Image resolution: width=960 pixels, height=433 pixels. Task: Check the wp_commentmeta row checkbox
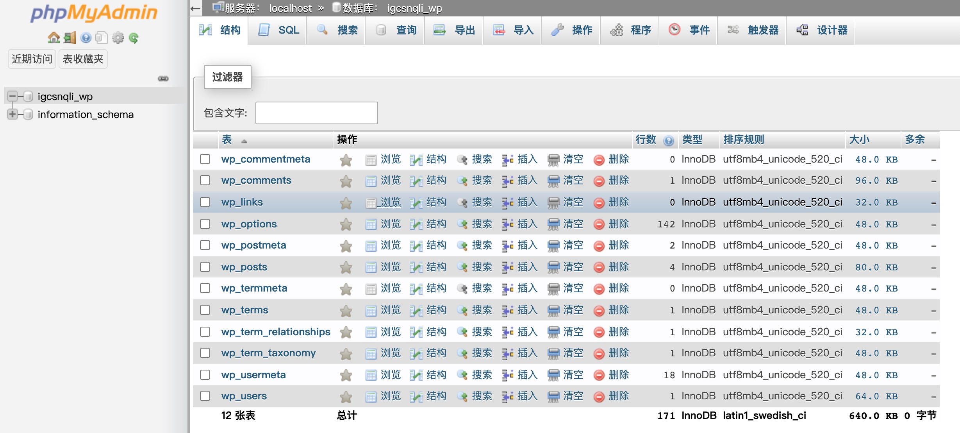[x=205, y=159]
